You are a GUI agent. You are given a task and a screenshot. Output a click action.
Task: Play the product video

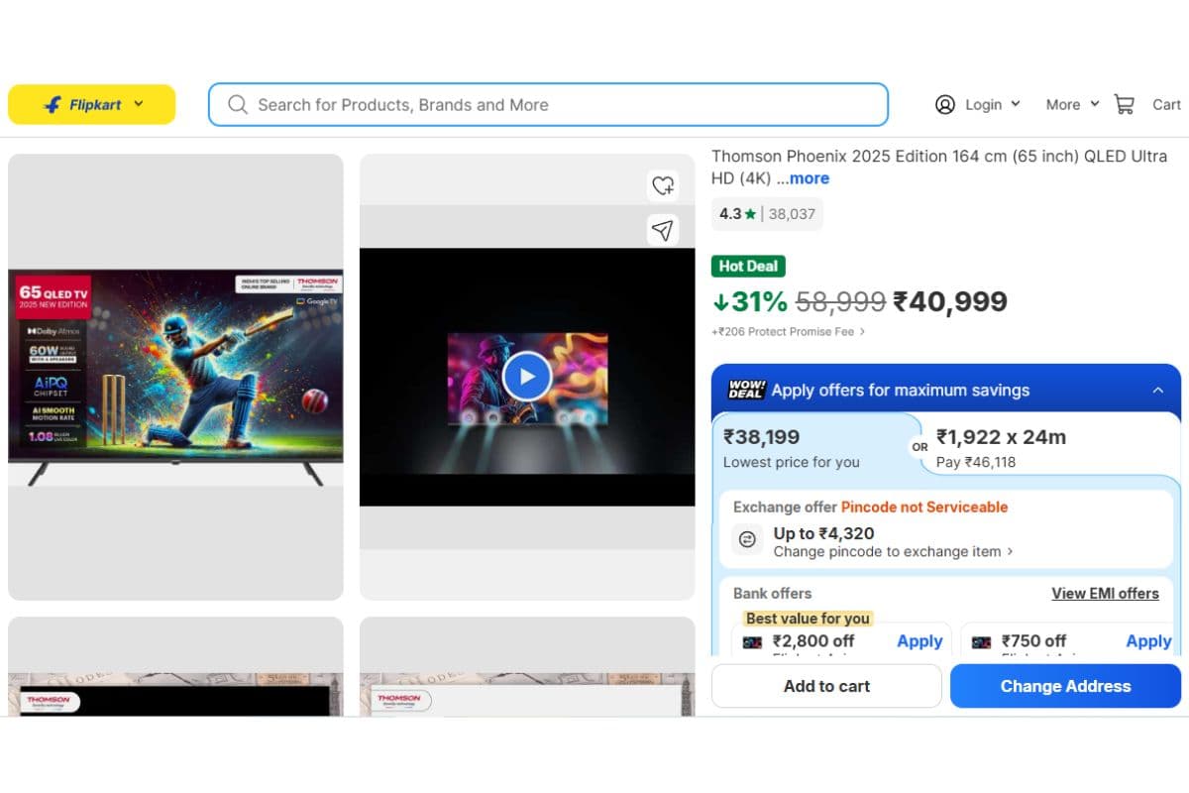coord(526,377)
